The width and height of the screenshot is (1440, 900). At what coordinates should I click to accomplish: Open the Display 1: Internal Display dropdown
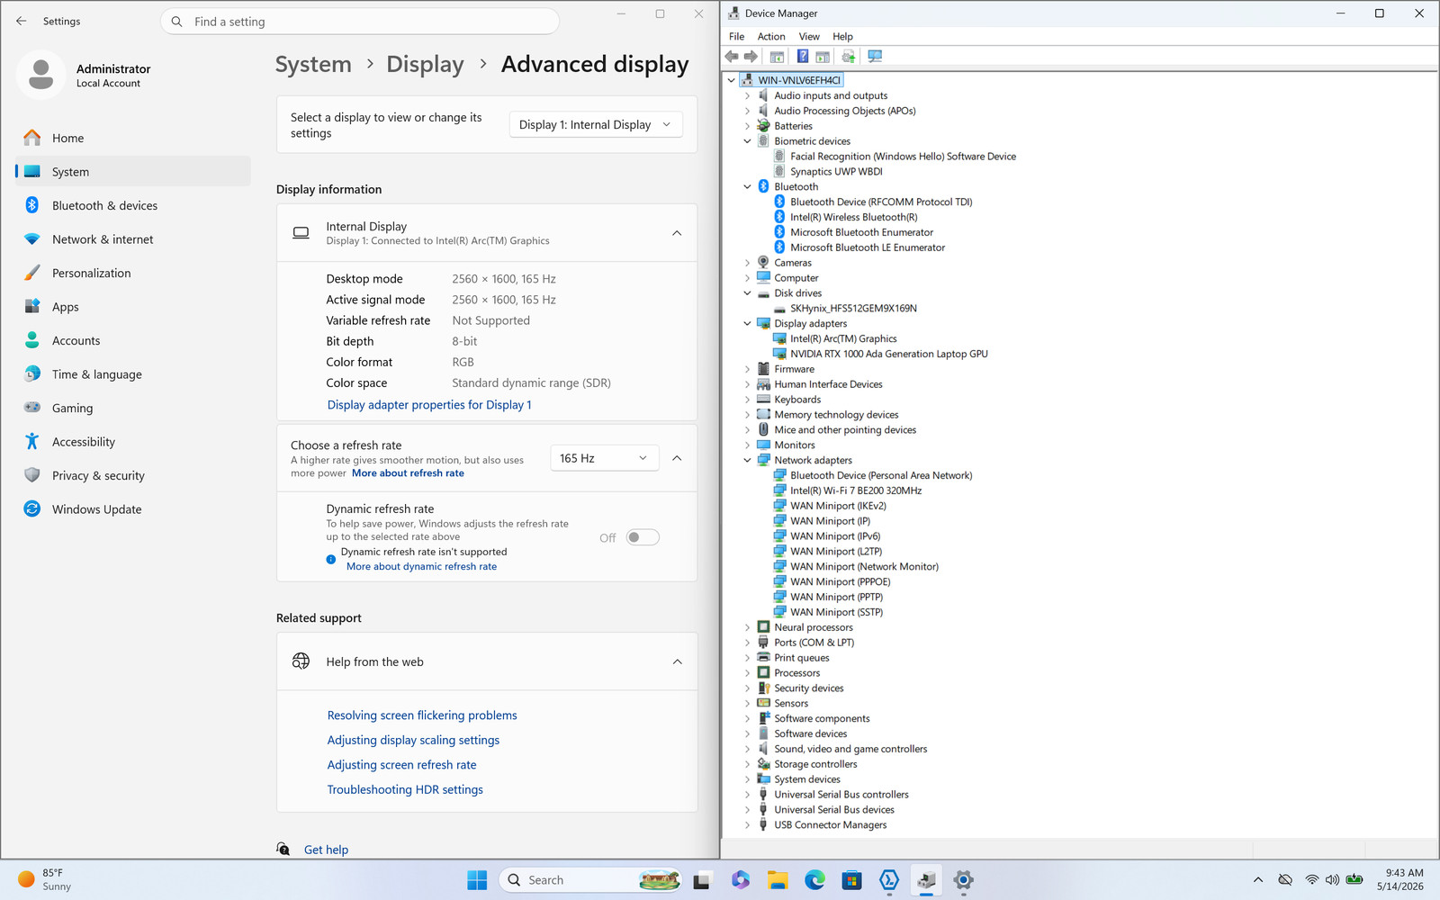coord(596,125)
